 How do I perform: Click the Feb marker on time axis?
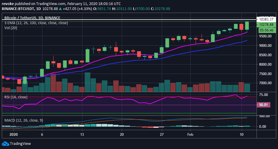[190, 134]
